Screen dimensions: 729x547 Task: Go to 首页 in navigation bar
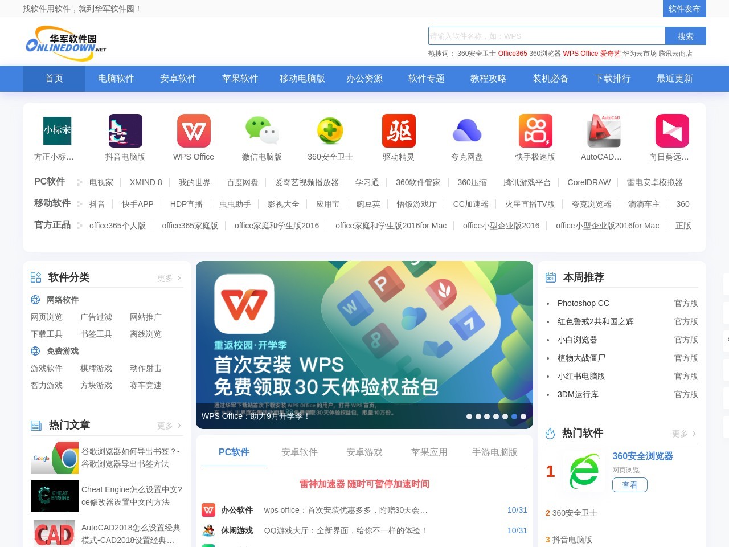pos(54,79)
